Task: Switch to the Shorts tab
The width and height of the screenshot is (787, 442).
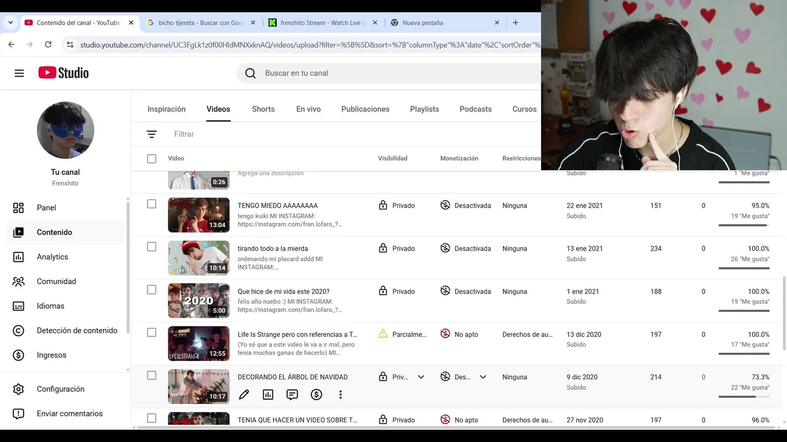Action: click(263, 109)
